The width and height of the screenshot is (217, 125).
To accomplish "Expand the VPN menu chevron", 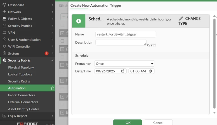I will pyautogui.click(x=52, y=32).
